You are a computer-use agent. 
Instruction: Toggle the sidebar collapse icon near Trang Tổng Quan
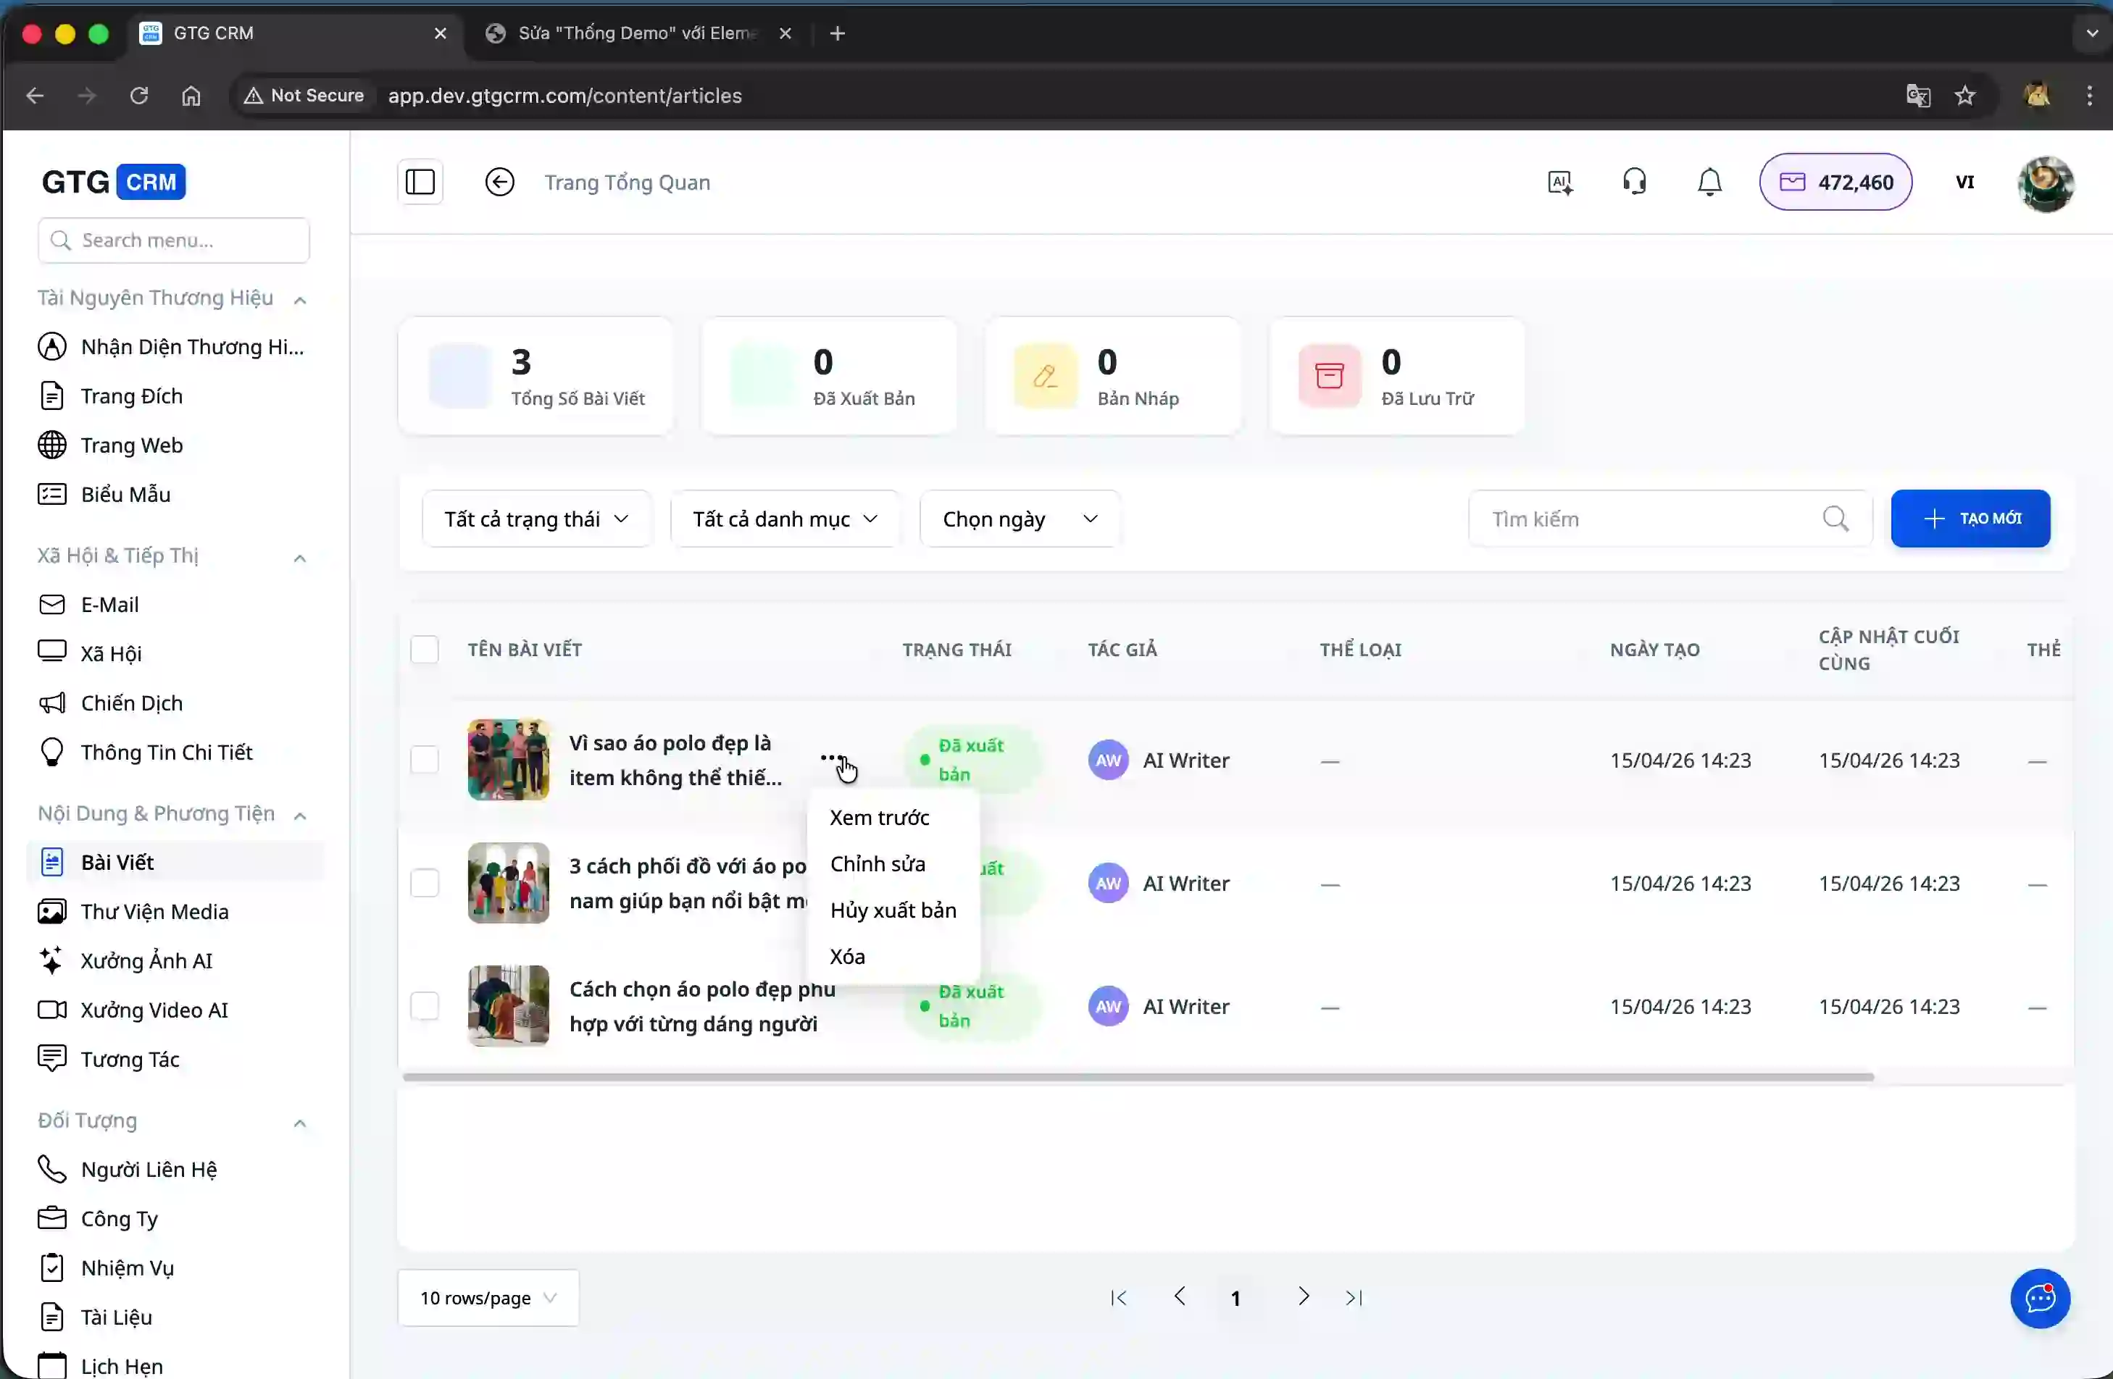[x=419, y=181]
